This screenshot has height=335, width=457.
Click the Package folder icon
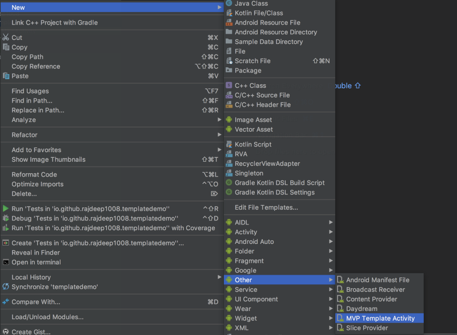[x=229, y=70]
